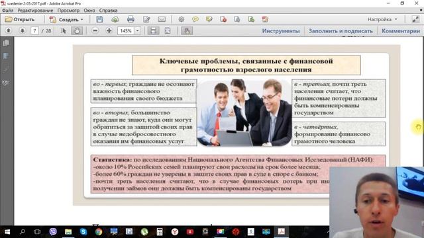Open attachments paperclip panel in sidebar
This screenshot has height=238, width=424.
pos(6,69)
